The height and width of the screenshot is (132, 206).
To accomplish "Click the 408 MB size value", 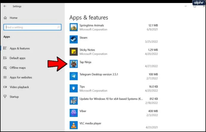I will tap(153, 111).
